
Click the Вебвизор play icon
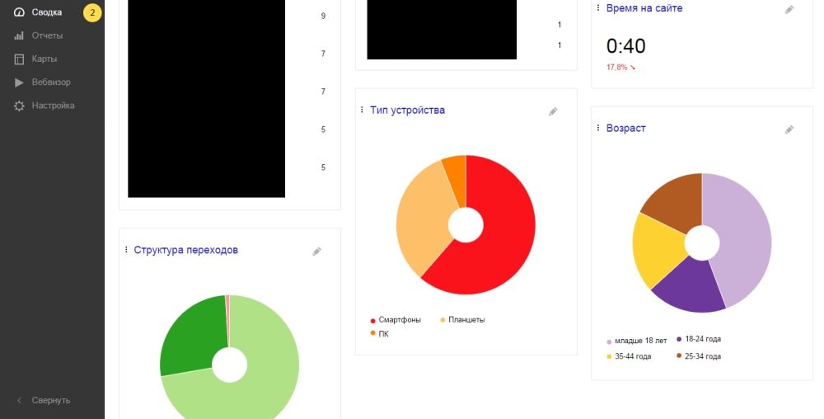pos(19,82)
